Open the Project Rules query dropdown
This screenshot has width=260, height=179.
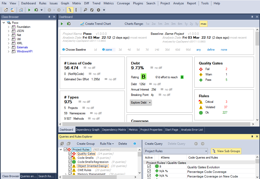[x=206, y=152]
